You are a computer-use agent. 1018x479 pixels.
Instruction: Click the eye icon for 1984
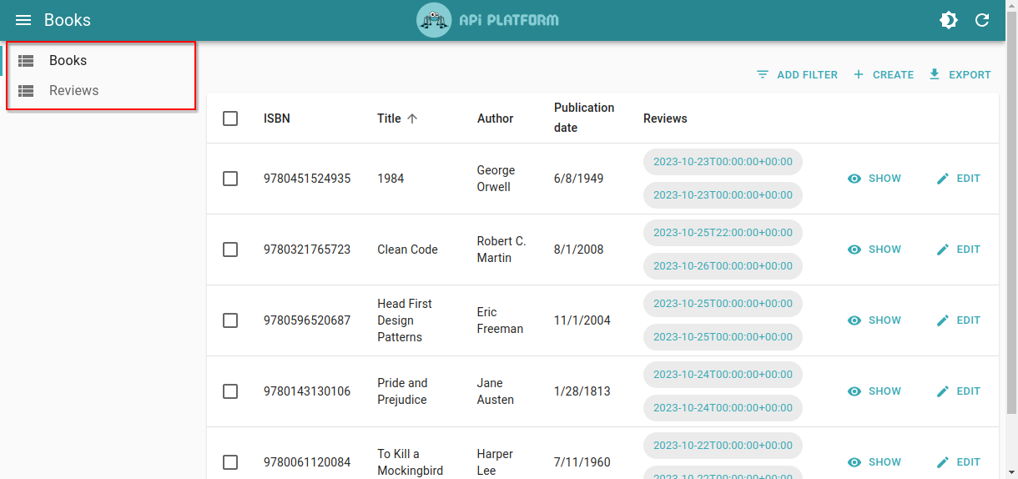(x=854, y=179)
